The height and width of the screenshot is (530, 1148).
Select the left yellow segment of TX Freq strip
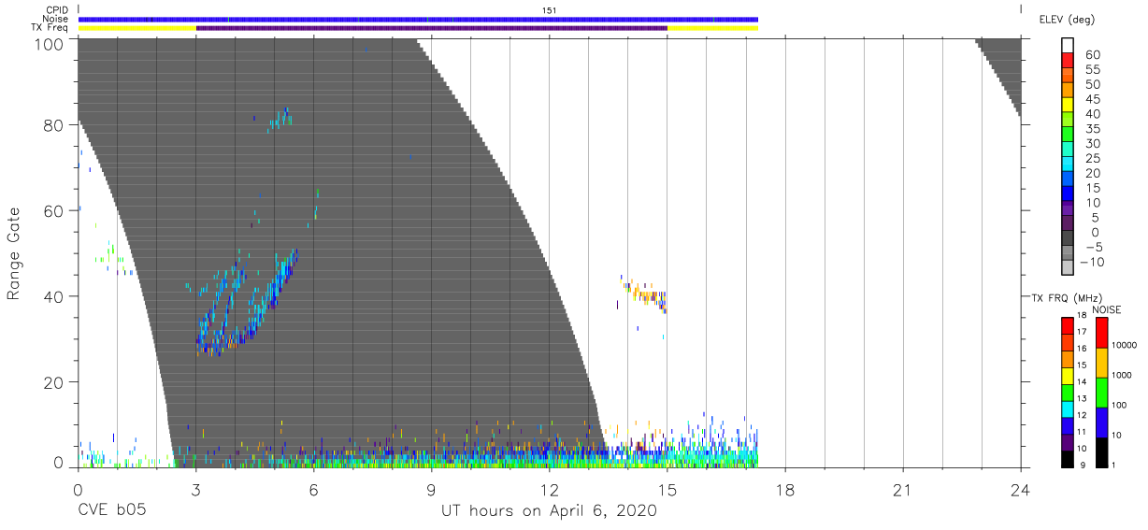(x=137, y=28)
